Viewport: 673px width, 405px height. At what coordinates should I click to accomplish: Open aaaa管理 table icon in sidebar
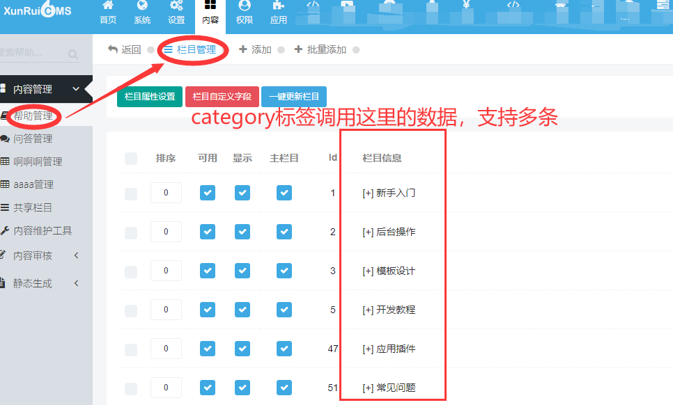[5, 184]
